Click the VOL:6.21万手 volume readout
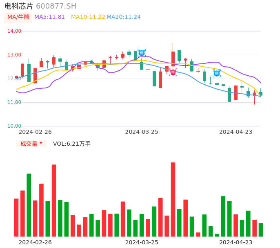Image resolution: width=280 pixels, height=248 pixels. pos(72,144)
